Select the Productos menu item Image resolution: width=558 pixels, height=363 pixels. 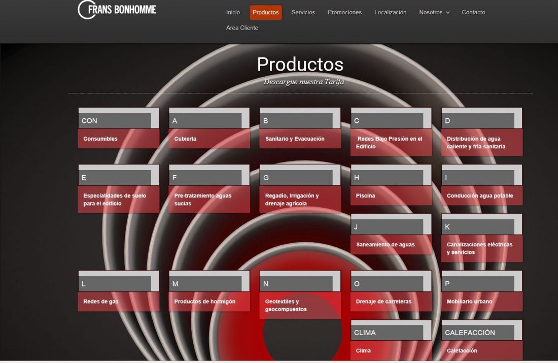265,12
